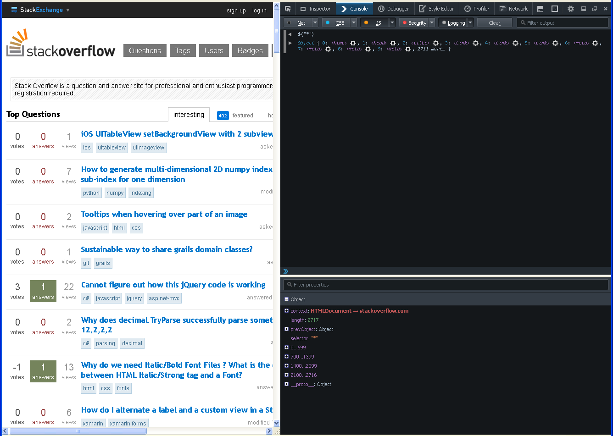
Task: Expand the 700…1399 range
Action: [286, 357]
